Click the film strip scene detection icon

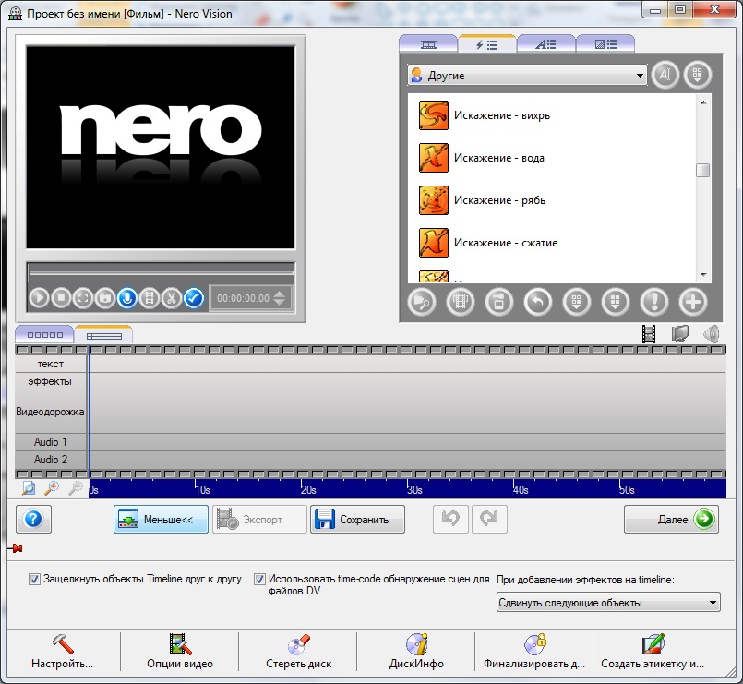(x=150, y=298)
